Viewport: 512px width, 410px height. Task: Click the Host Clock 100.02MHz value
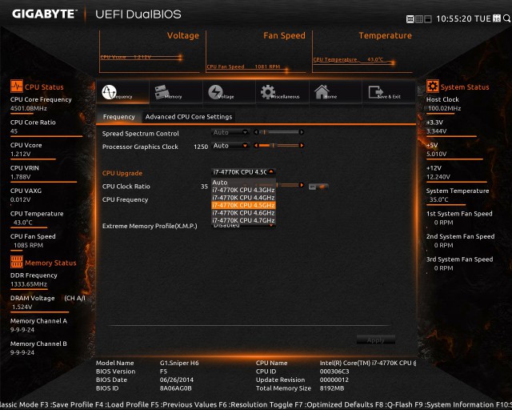(x=445, y=108)
